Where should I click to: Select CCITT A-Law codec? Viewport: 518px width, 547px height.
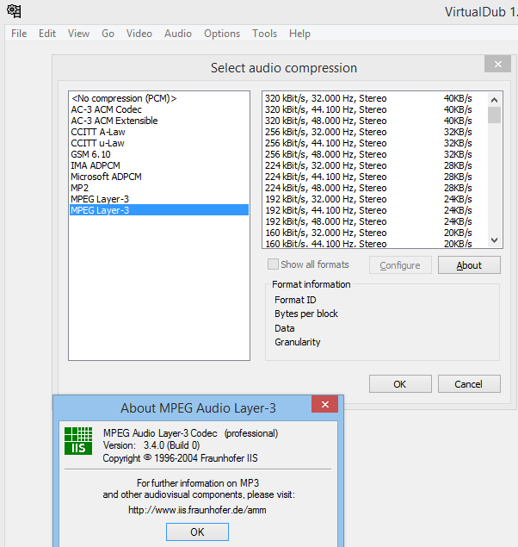[x=159, y=132]
